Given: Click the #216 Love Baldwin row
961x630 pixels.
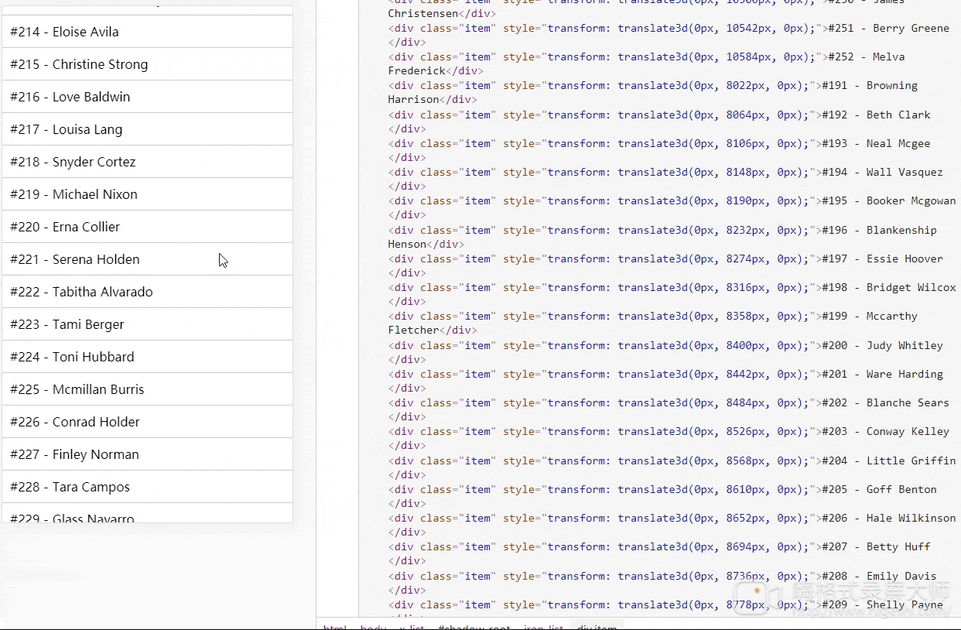Looking at the screenshot, I should [147, 97].
